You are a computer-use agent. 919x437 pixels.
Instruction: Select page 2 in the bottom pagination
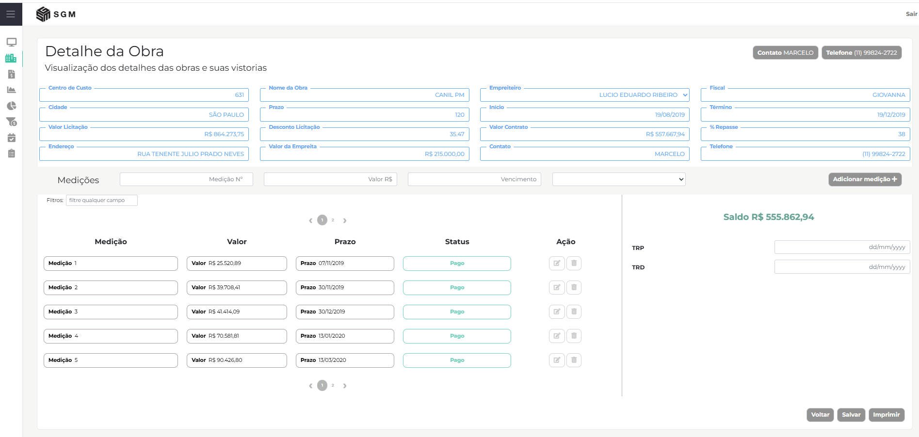pyautogui.click(x=333, y=386)
